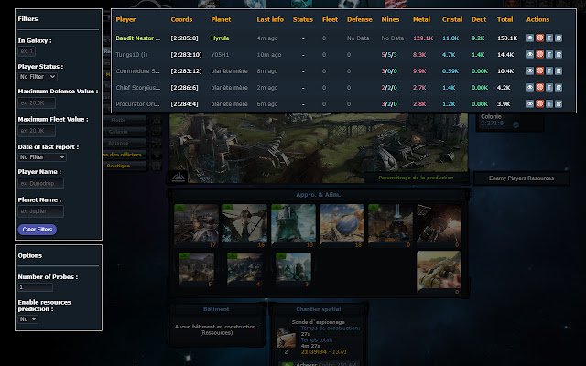586x366 pixels.
Task: Click coordinates [2:285:8]
Action: tap(184, 38)
